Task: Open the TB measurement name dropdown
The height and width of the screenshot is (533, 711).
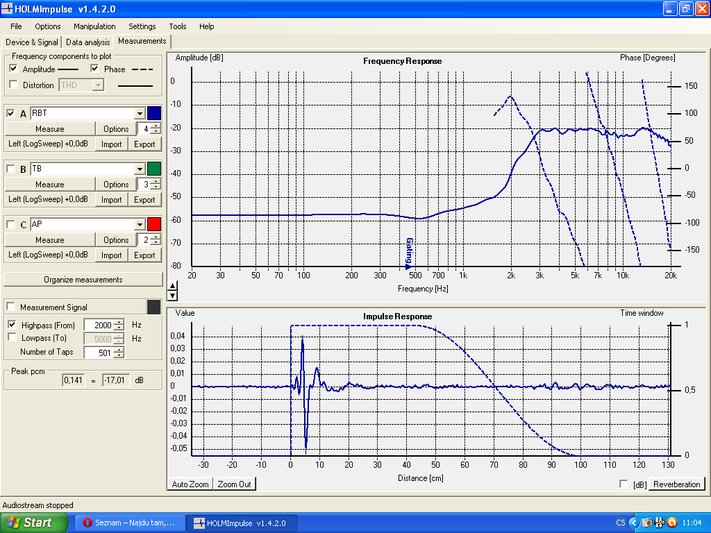Action: (140, 169)
